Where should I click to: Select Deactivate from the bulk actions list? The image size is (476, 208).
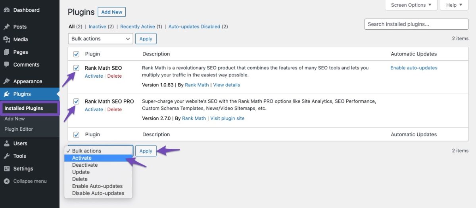coord(98,165)
